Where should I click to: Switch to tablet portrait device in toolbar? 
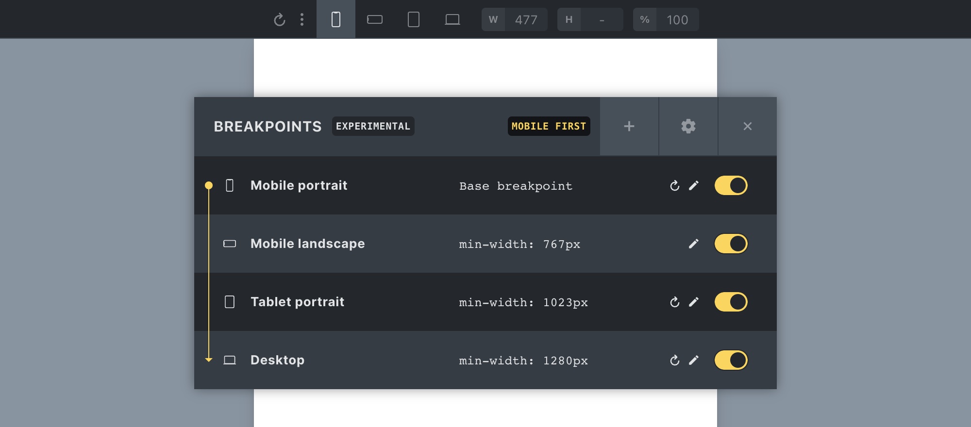pos(413,19)
